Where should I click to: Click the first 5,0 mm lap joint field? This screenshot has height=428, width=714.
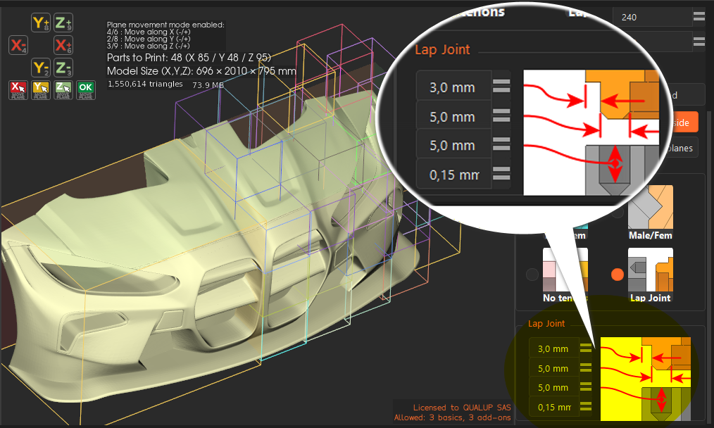click(x=553, y=368)
